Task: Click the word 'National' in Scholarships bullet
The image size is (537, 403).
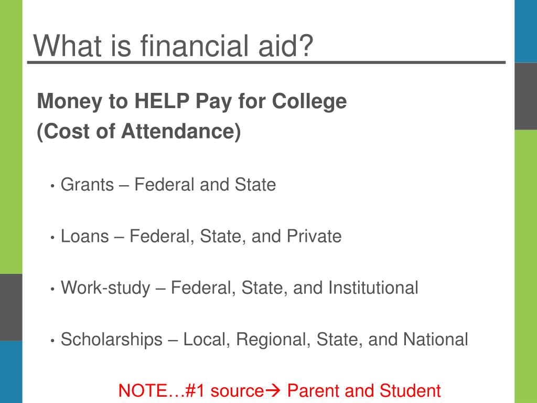Action: click(x=436, y=340)
